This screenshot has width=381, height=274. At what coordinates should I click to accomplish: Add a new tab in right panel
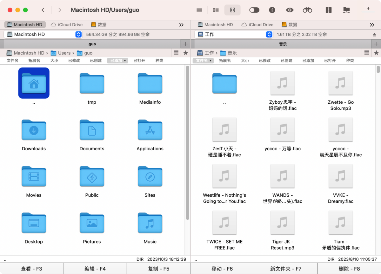pos(376,44)
